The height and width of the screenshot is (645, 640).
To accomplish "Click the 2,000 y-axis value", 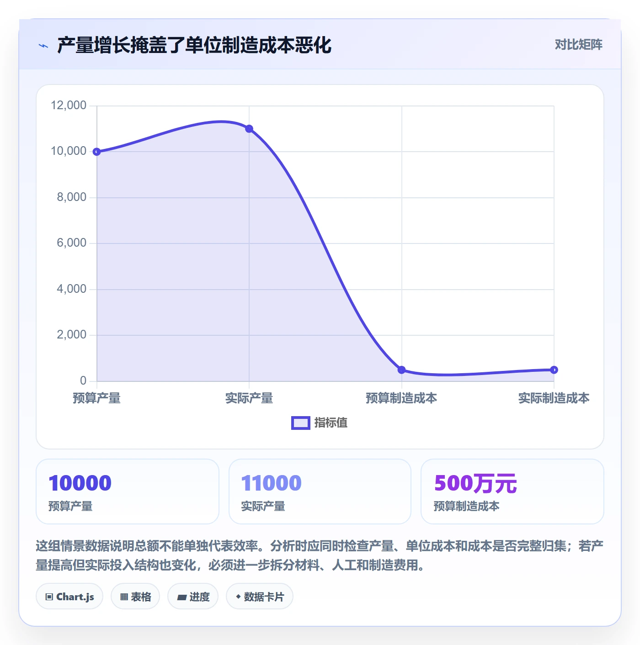I will 72,335.
